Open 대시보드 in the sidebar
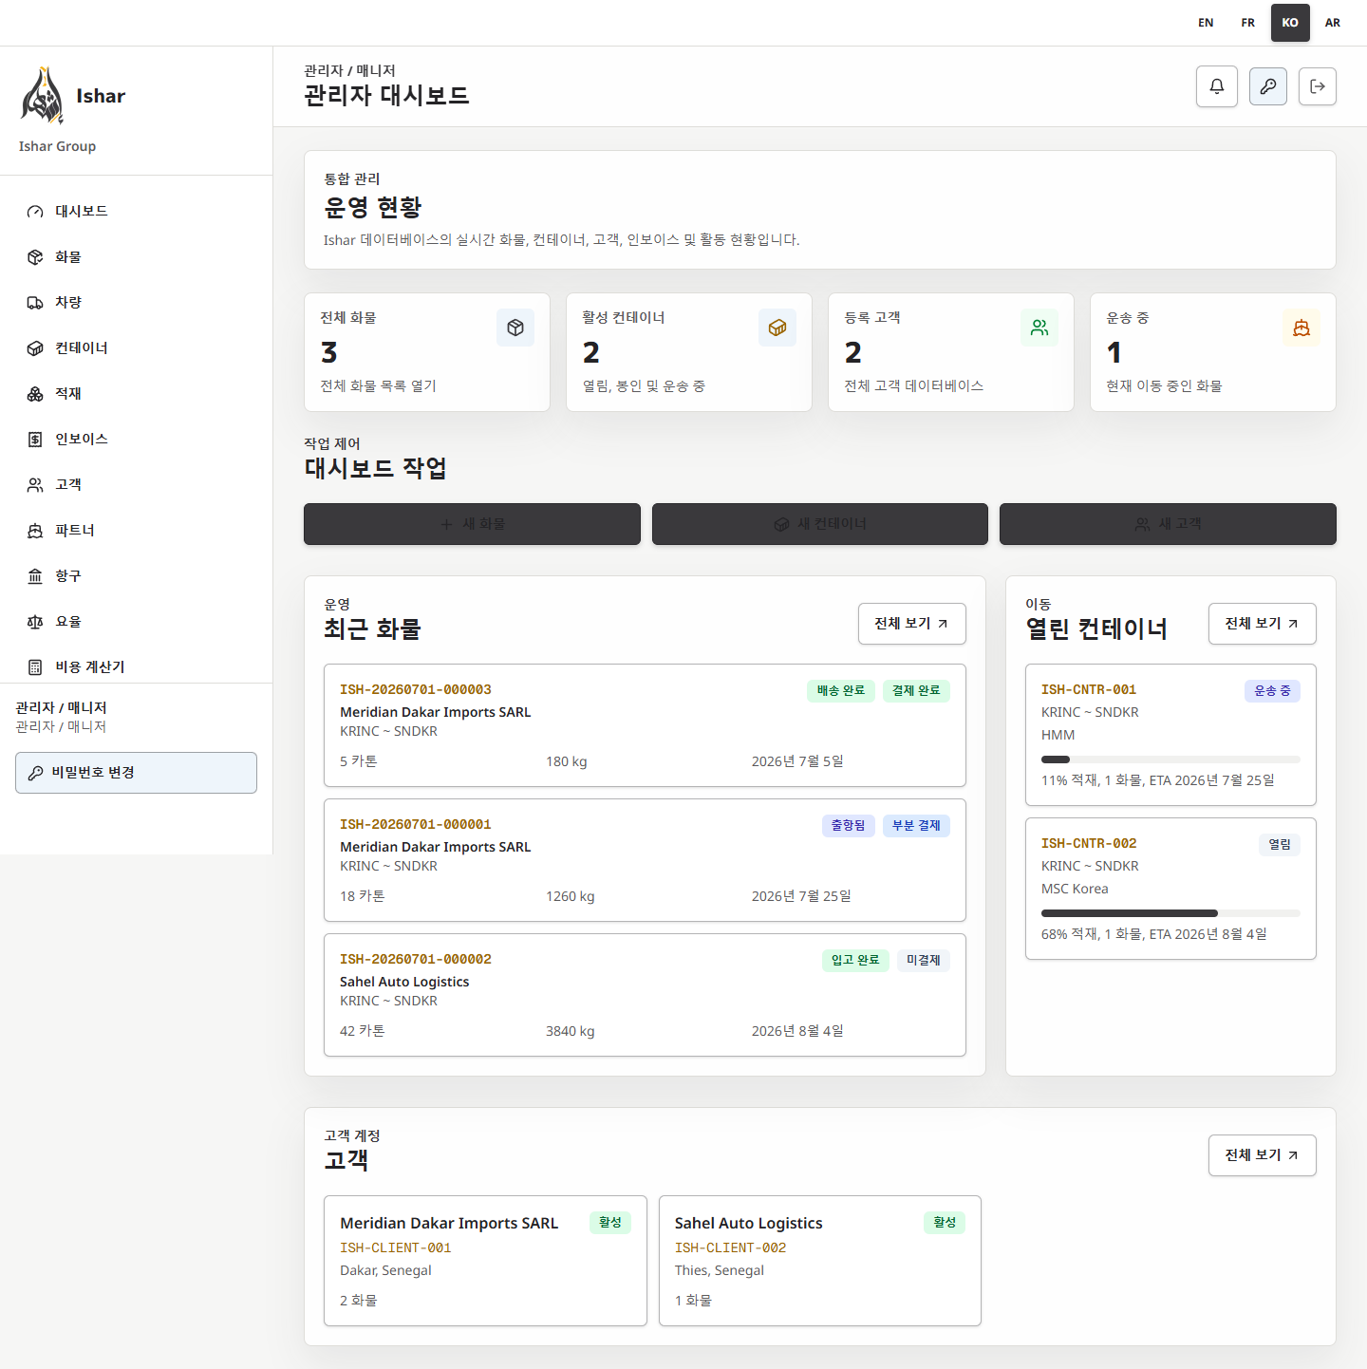The image size is (1367, 1369). point(137,212)
